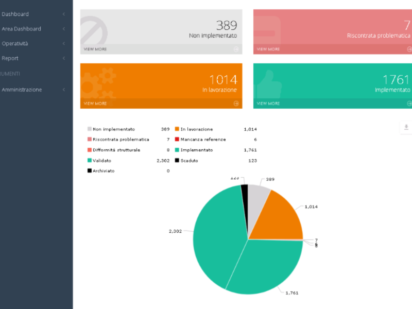Click the arrow icon in Non implementato card
Image resolution: width=412 pixels, height=309 pixels.
tap(236, 49)
